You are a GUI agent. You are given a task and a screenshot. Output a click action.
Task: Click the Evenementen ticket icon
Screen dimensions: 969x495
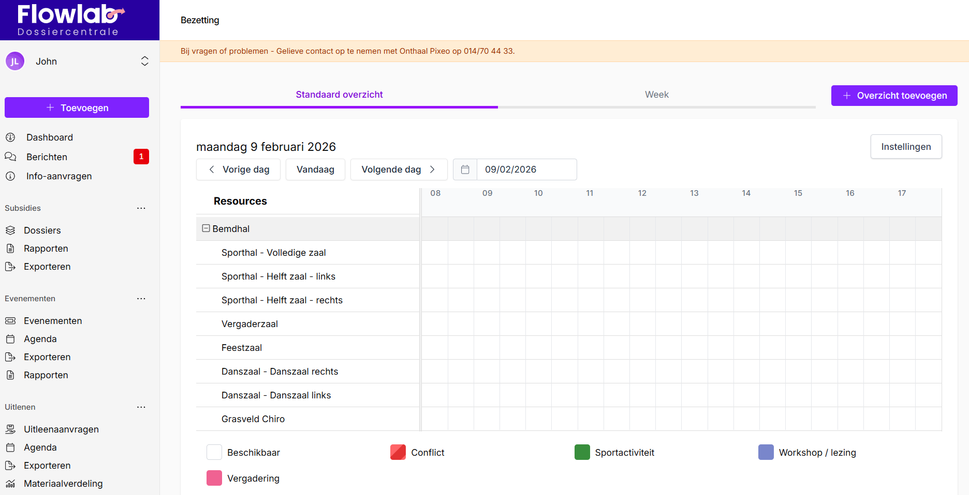pos(10,321)
